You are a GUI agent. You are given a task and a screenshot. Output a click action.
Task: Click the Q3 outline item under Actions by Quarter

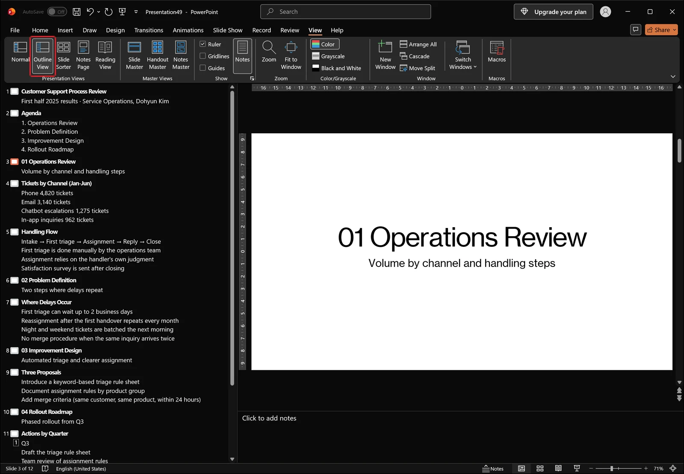click(x=25, y=443)
